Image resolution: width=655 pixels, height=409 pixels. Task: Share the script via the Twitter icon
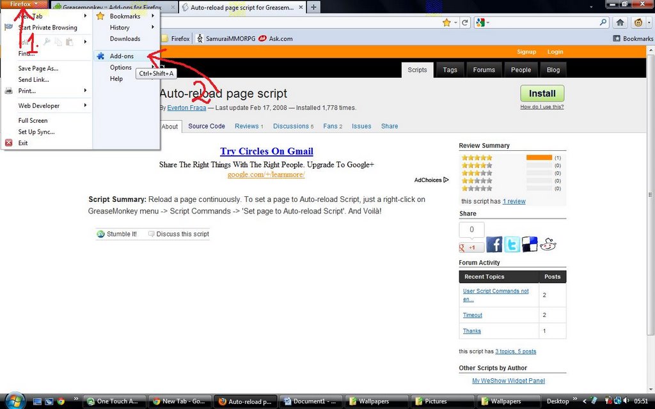coord(512,245)
